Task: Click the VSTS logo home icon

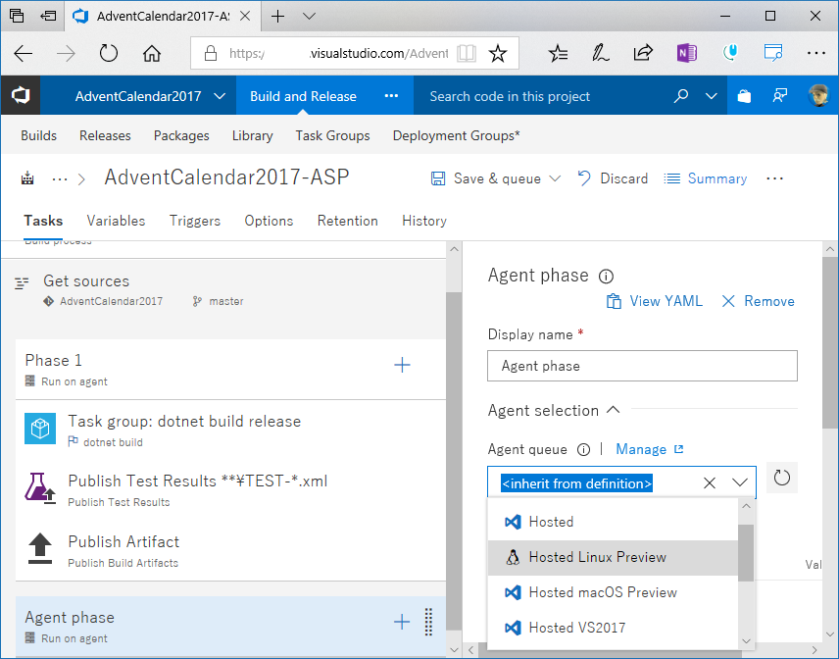Action: point(21,96)
